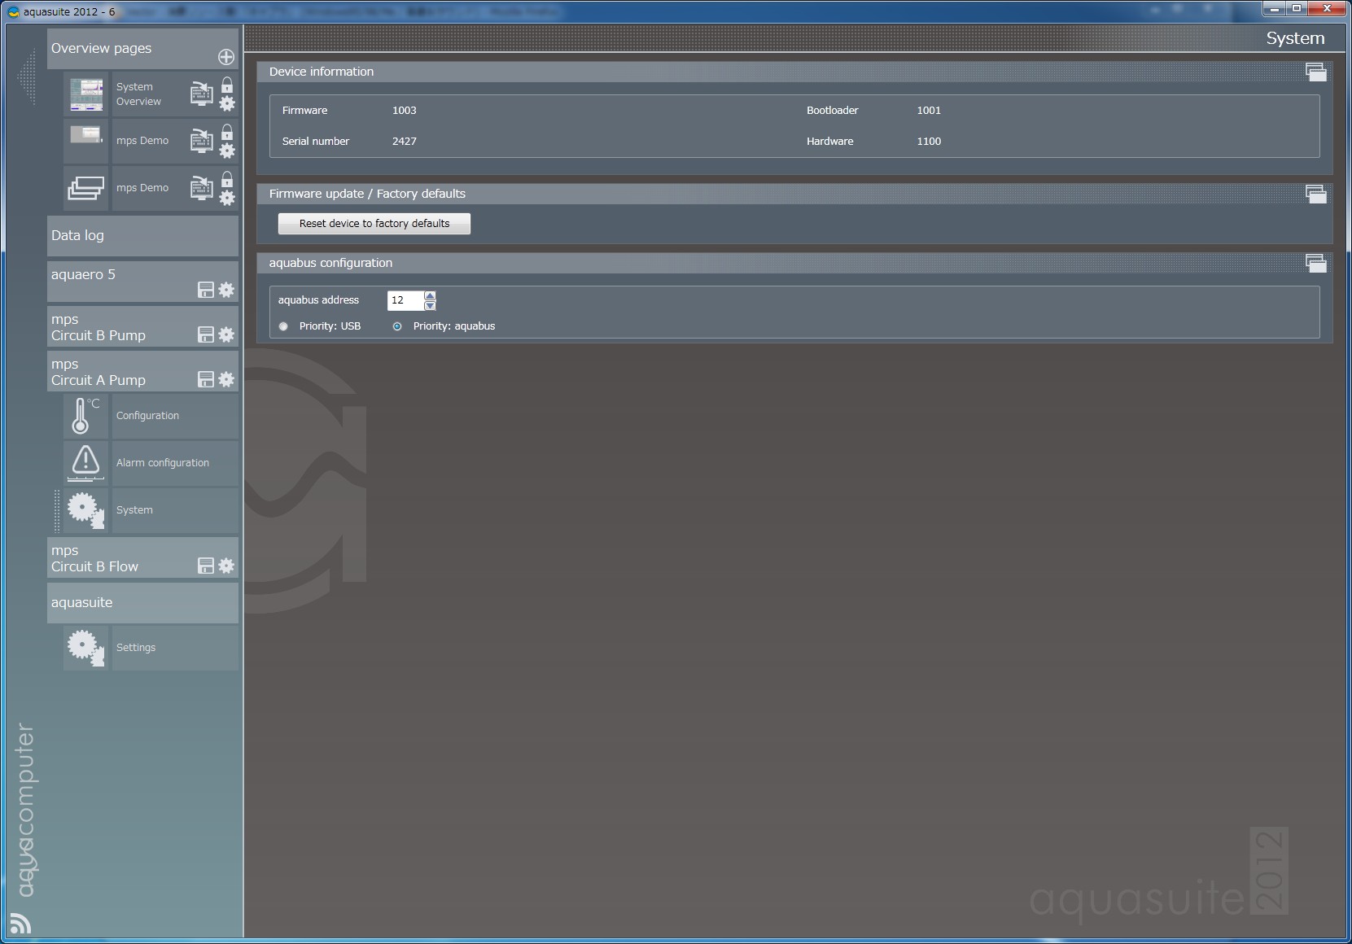Viewport: 1352px width, 944px height.
Task: Click the Firmware value 1003
Action: [x=404, y=111]
